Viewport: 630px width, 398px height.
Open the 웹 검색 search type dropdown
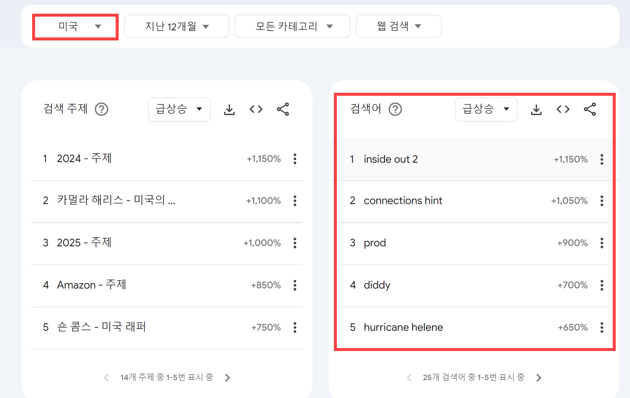point(398,26)
